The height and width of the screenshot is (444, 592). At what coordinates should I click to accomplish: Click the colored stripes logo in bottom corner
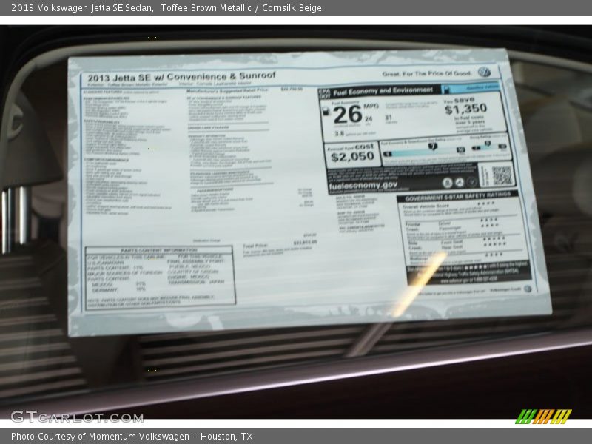542,416
